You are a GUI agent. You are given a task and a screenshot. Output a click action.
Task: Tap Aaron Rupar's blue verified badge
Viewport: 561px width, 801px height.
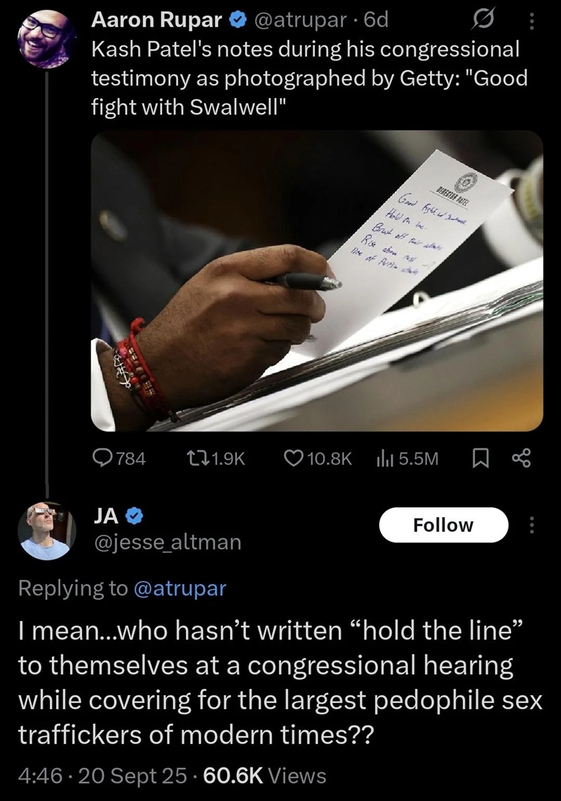[x=238, y=20]
